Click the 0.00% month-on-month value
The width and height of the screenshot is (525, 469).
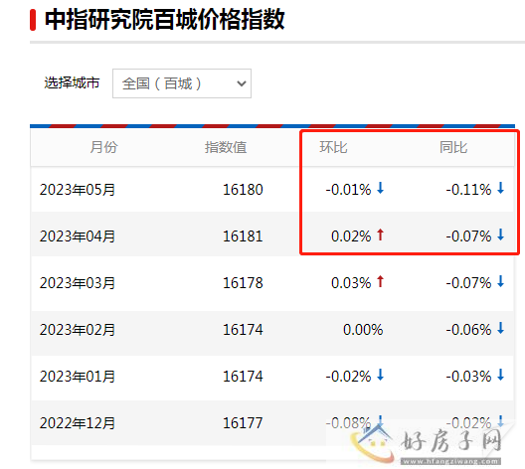[363, 330]
